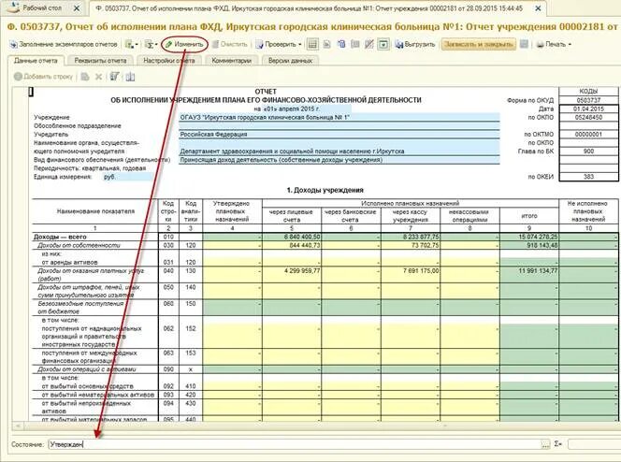Select cell 8 233 877,75 in Доходы всего

point(411,237)
